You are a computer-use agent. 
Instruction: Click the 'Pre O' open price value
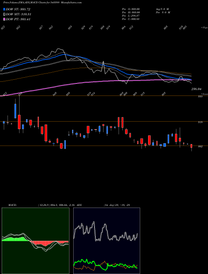pyautogui.click(x=131, y=9)
